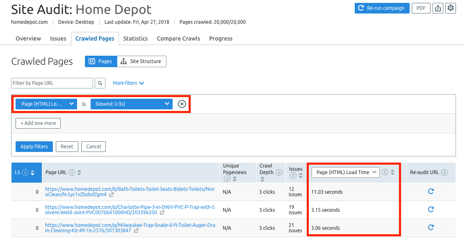465x240 pixels.
Task: Go to the Compare Crawls tab
Action: click(178, 38)
